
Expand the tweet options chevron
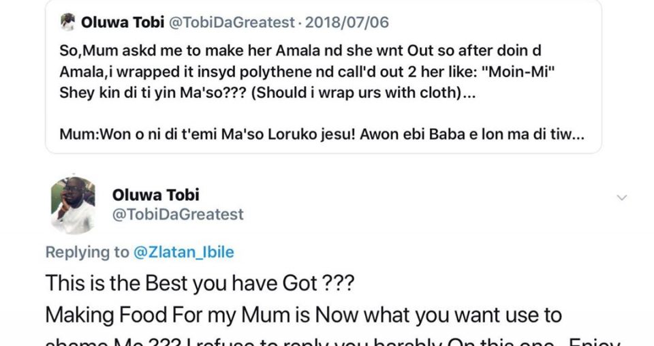(621, 198)
